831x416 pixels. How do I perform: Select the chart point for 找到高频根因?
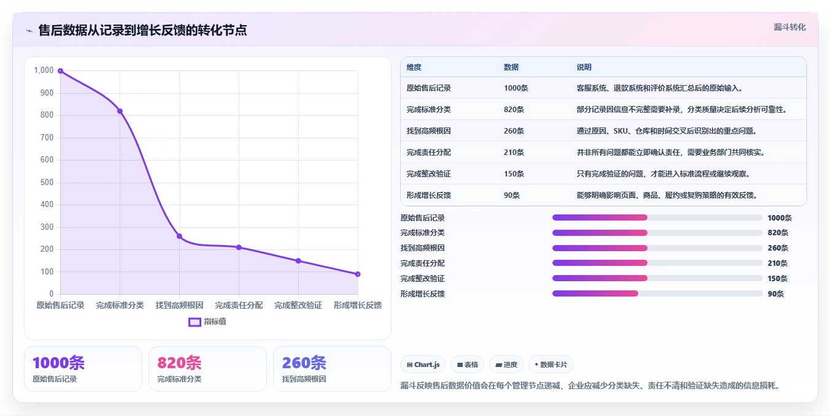[179, 236]
